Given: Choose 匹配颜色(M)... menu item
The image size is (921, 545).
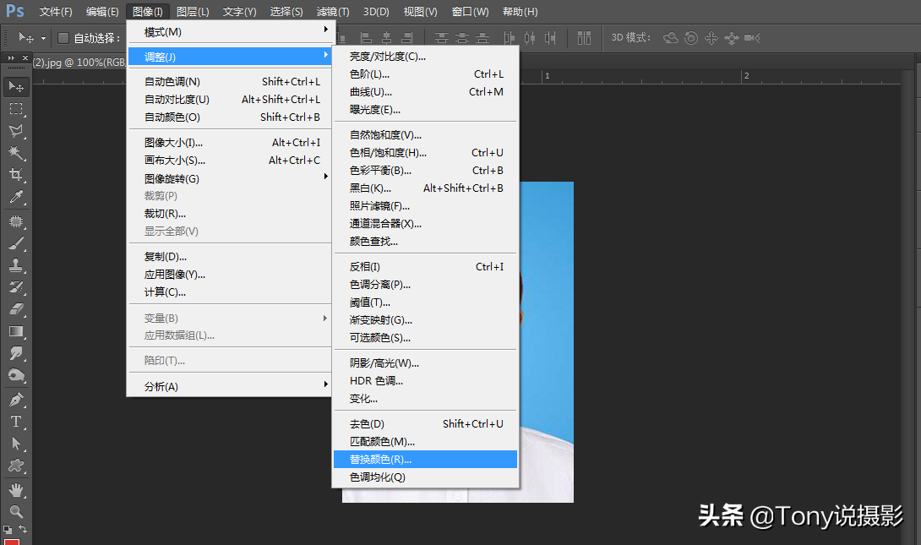Looking at the screenshot, I should tap(425, 442).
